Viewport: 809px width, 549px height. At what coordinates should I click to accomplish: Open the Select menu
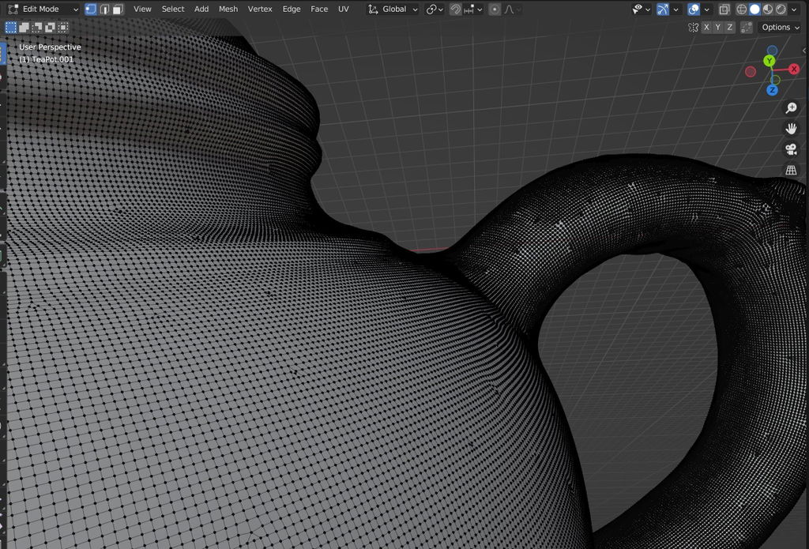pyautogui.click(x=173, y=9)
